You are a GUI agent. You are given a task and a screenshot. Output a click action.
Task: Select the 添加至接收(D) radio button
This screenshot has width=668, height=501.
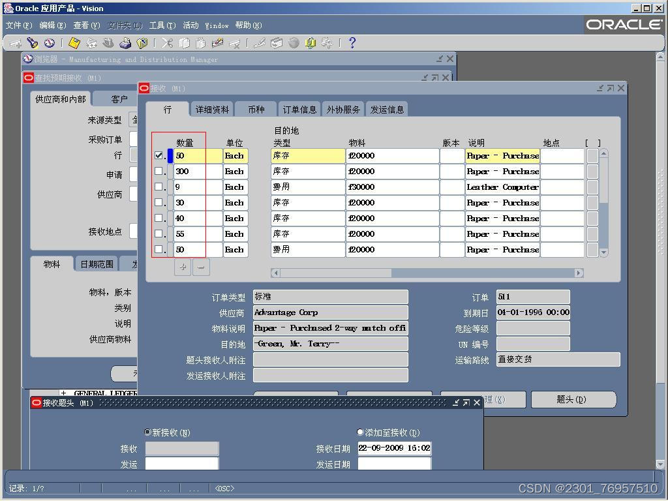click(360, 432)
